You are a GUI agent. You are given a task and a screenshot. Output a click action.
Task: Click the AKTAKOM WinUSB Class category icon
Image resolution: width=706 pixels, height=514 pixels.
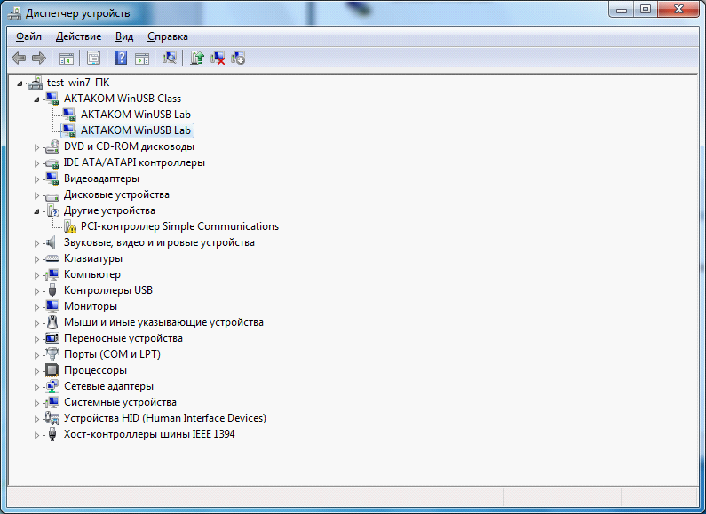(52, 99)
